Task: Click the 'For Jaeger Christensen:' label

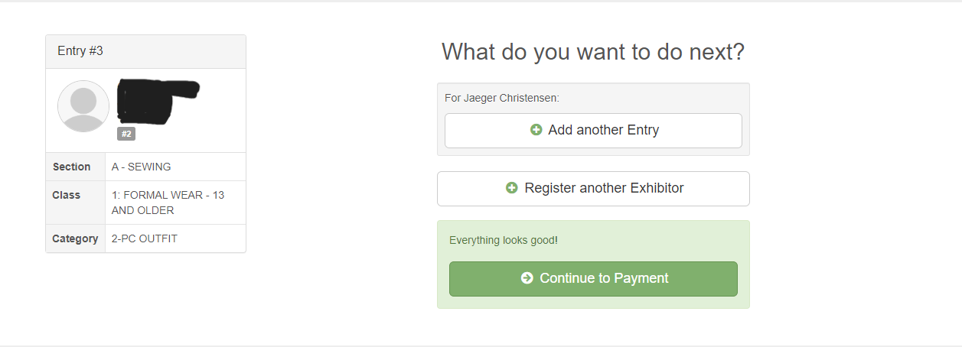Action: coord(502,98)
